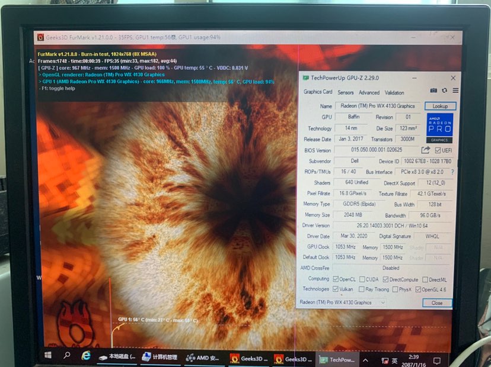Switch to first Geeks3D taskbar window
Screen dimensions: 491x367
(x=248, y=359)
